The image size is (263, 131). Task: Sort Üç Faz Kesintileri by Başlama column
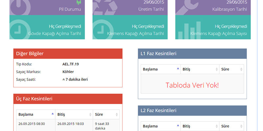coord(36,114)
